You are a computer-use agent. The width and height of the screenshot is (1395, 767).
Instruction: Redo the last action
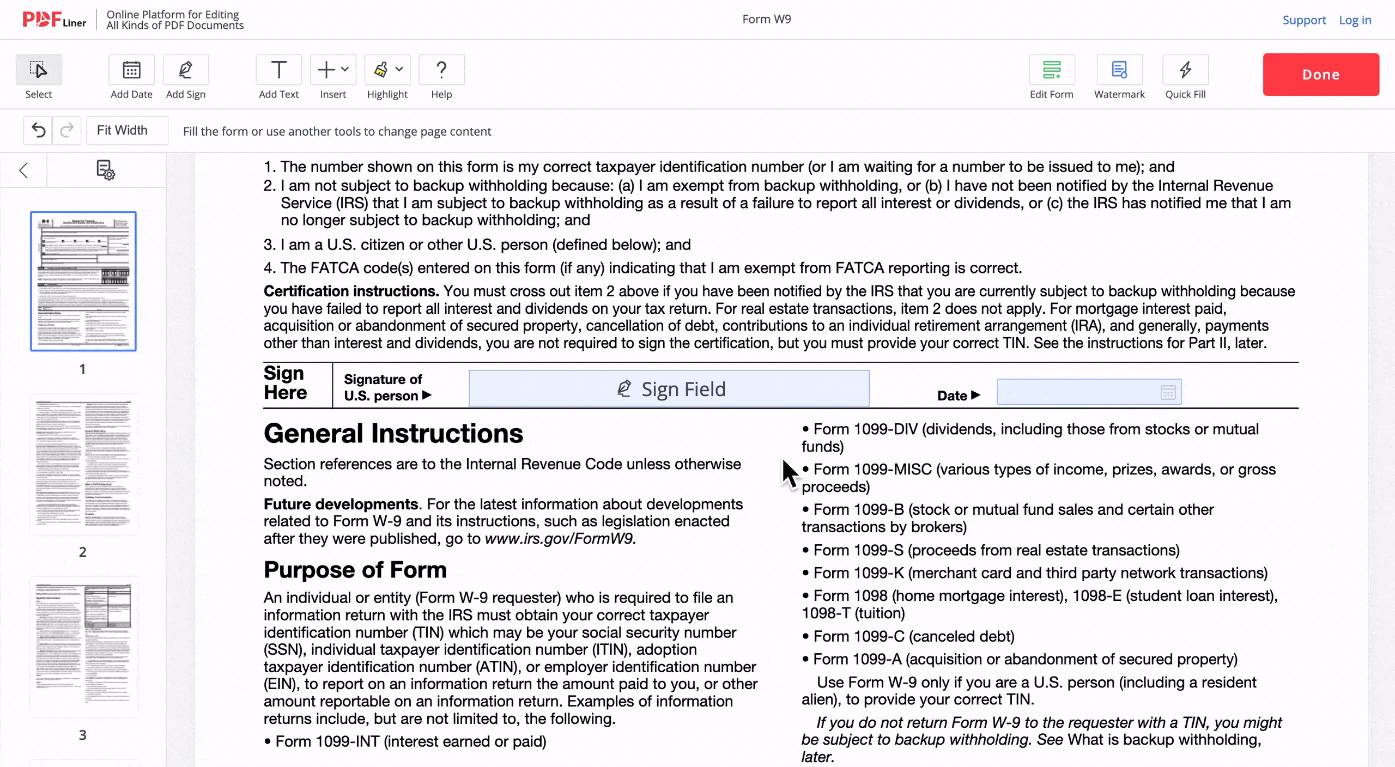(x=67, y=131)
